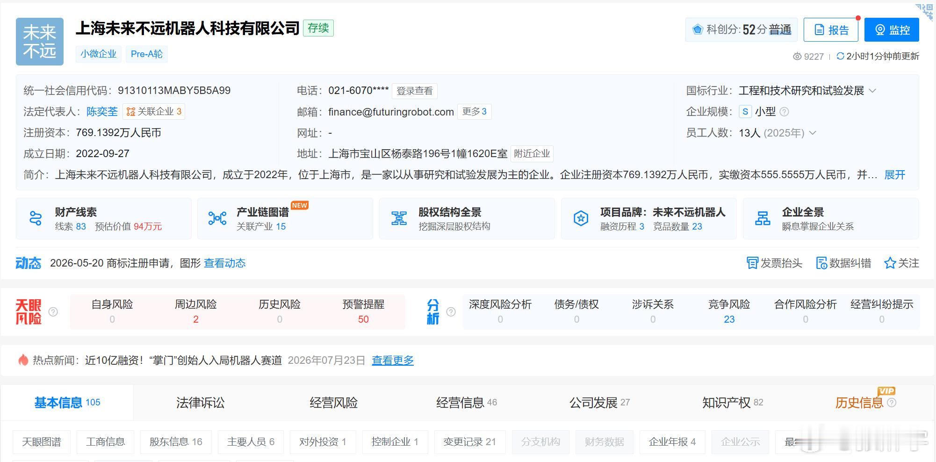Screen dimensions: 936x462
Task: Select 对外投资 1 sub-tab
Action: pyautogui.click(x=323, y=442)
